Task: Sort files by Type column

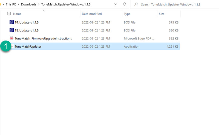Action: (x=127, y=14)
